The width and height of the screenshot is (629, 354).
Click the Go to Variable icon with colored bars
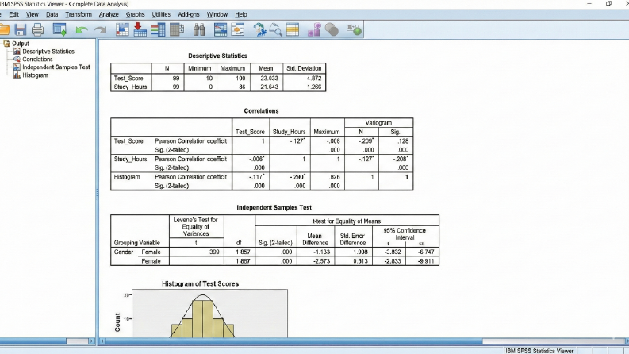click(x=158, y=29)
